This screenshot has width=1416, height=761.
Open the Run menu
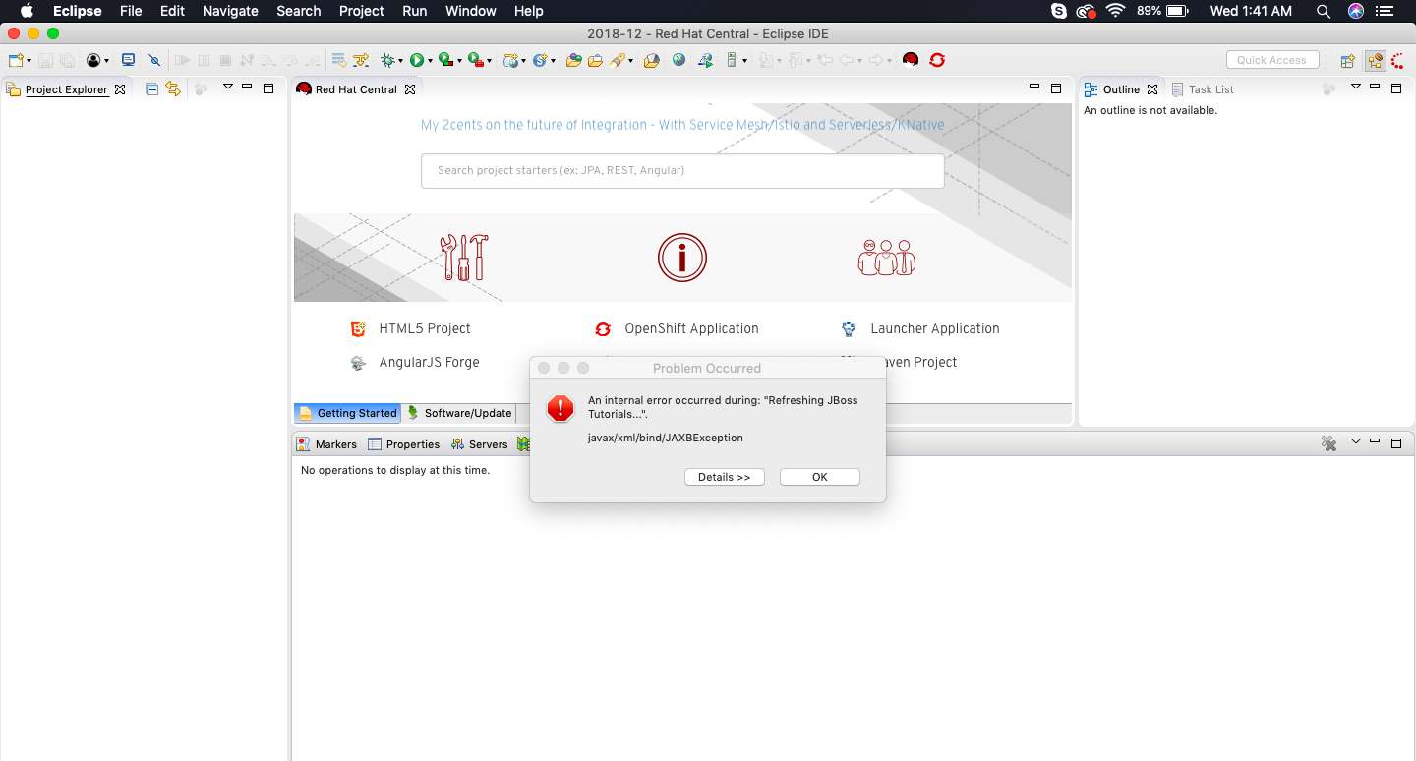(415, 11)
